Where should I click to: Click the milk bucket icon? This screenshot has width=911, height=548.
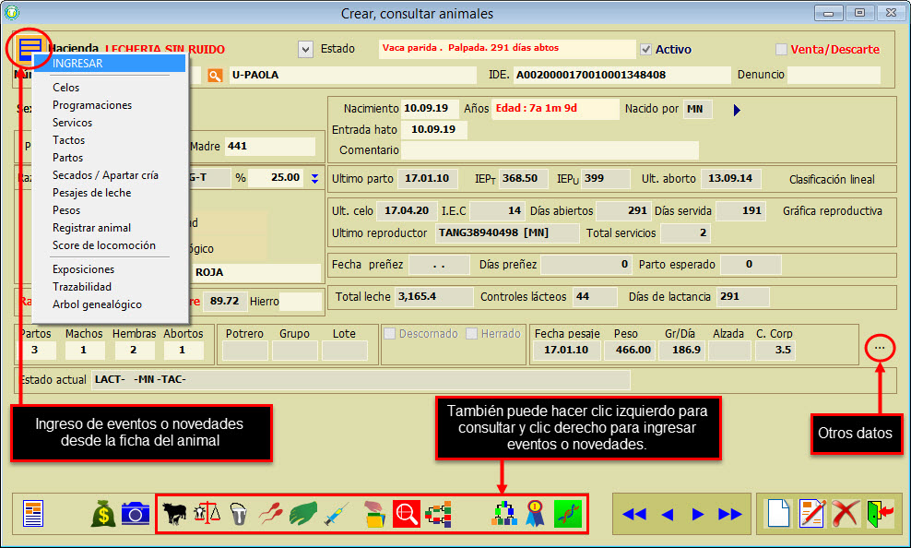click(238, 513)
